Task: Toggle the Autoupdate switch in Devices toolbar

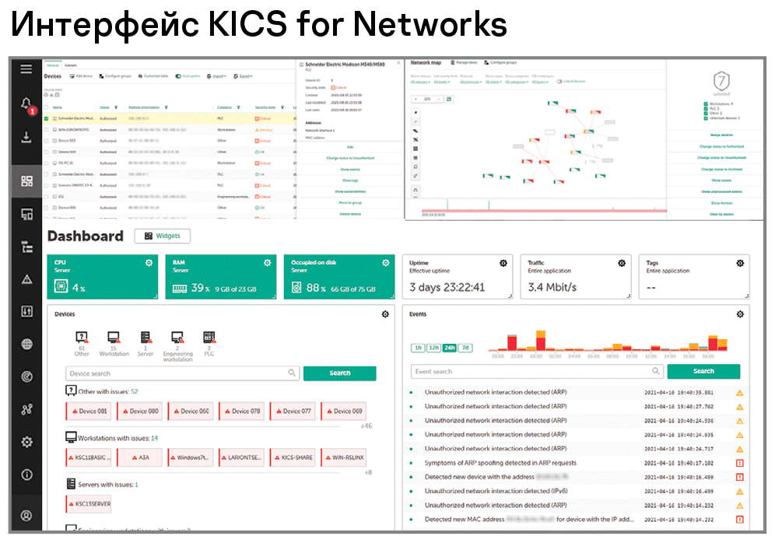Action: 178,76
